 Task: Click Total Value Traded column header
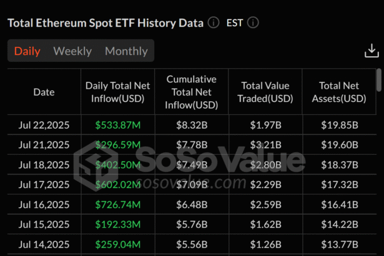coord(265,92)
